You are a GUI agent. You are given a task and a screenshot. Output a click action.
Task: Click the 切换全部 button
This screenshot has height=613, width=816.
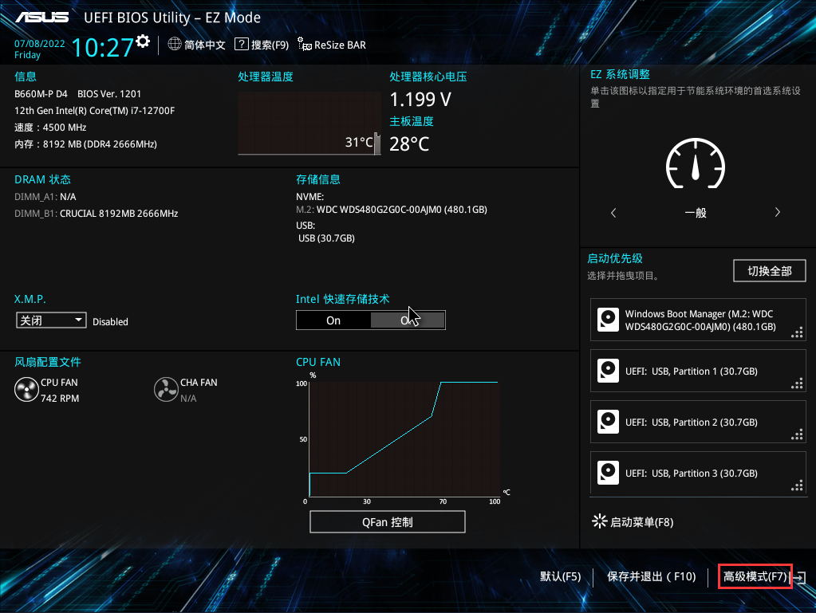pyautogui.click(x=769, y=271)
